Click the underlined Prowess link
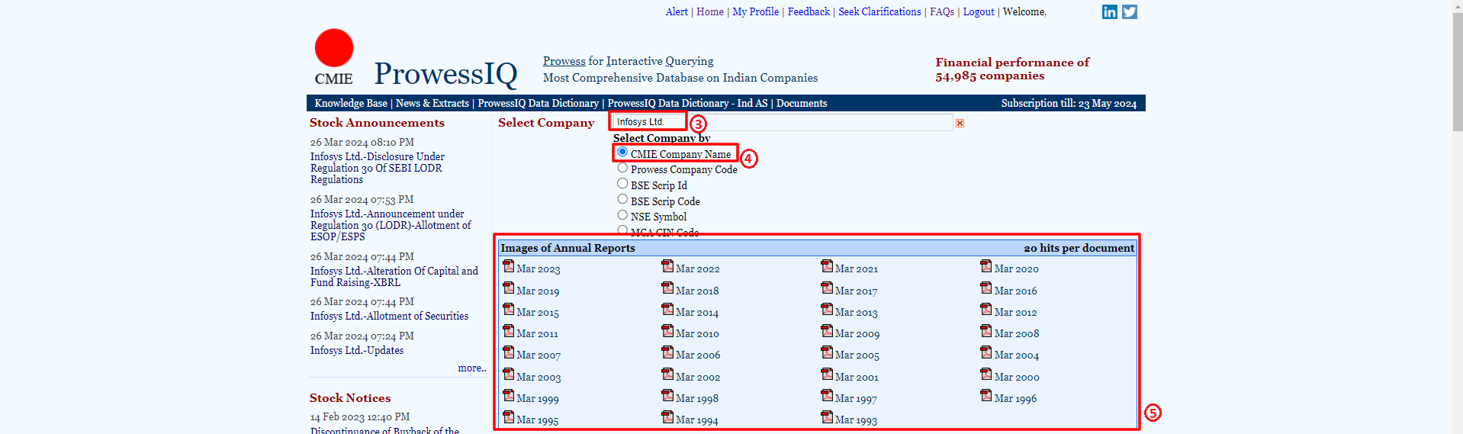The image size is (1463, 434). pyautogui.click(x=564, y=61)
